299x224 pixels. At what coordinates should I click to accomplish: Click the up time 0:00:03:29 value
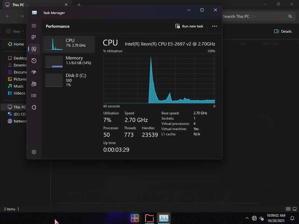pos(116,150)
